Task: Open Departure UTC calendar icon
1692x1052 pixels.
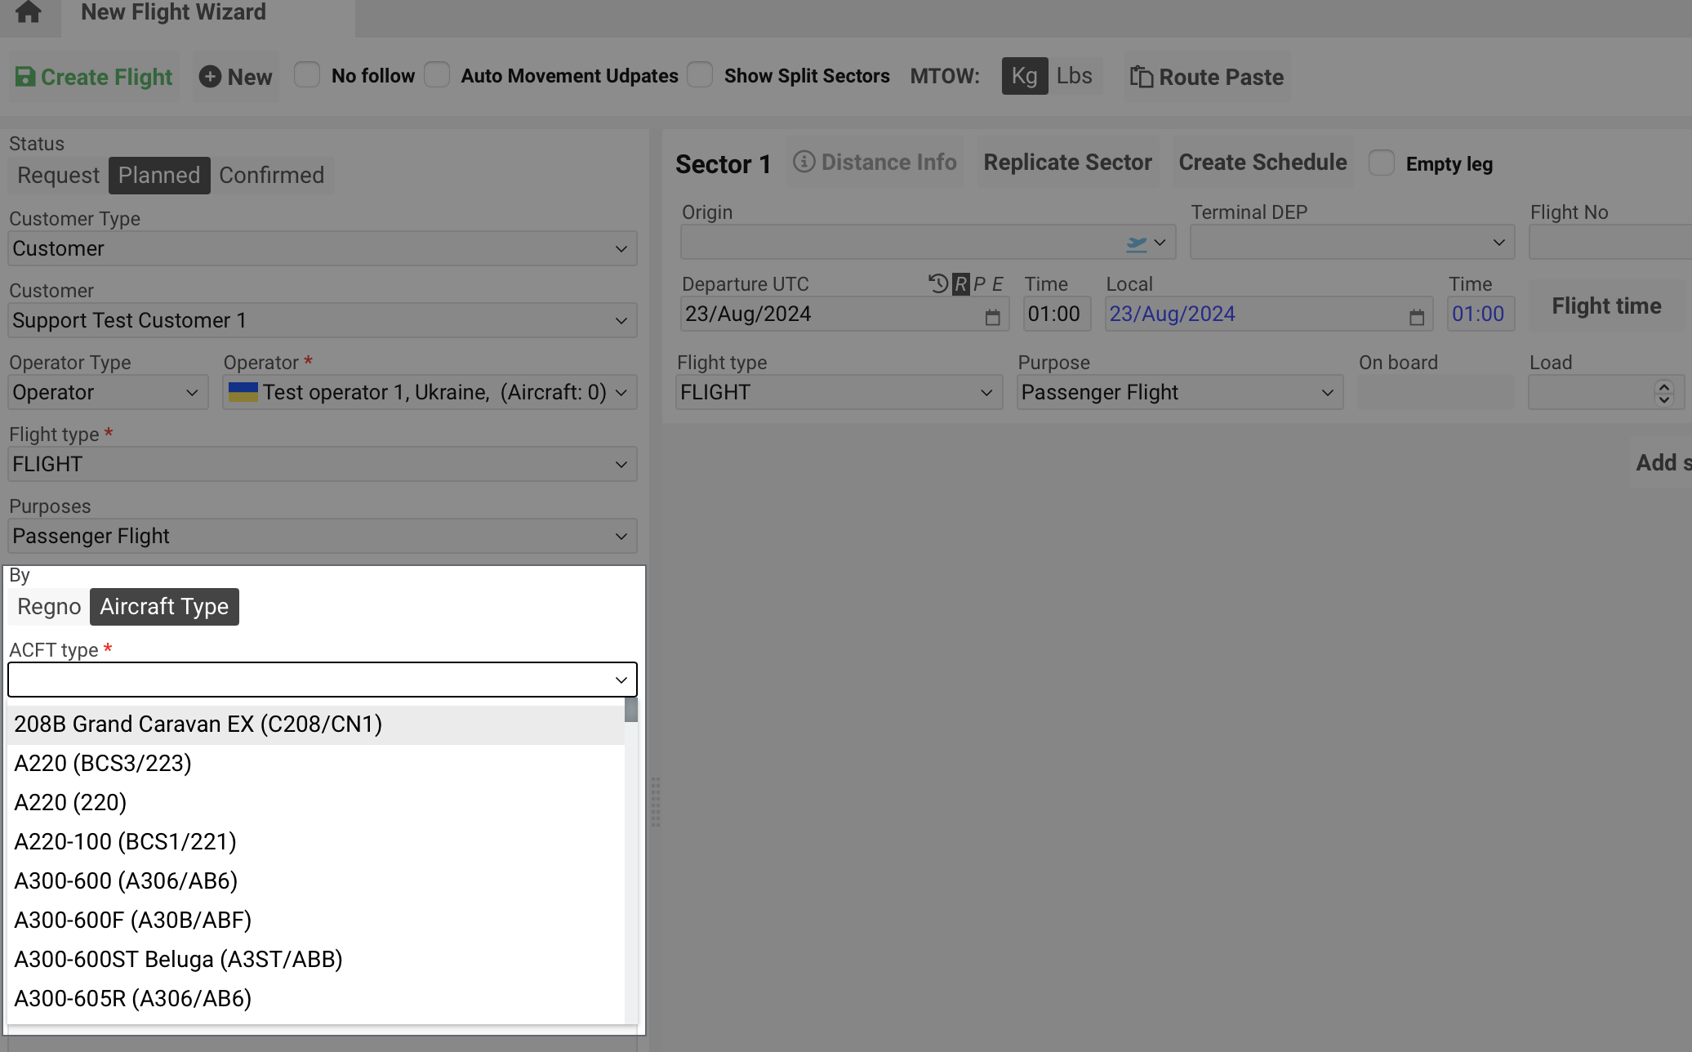Action: pyautogui.click(x=992, y=317)
